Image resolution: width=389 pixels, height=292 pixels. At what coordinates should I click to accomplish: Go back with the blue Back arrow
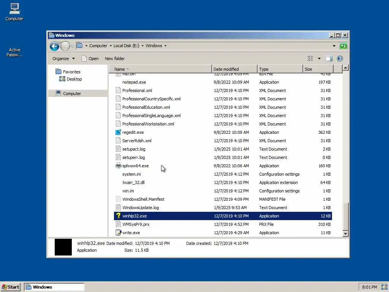coord(54,46)
